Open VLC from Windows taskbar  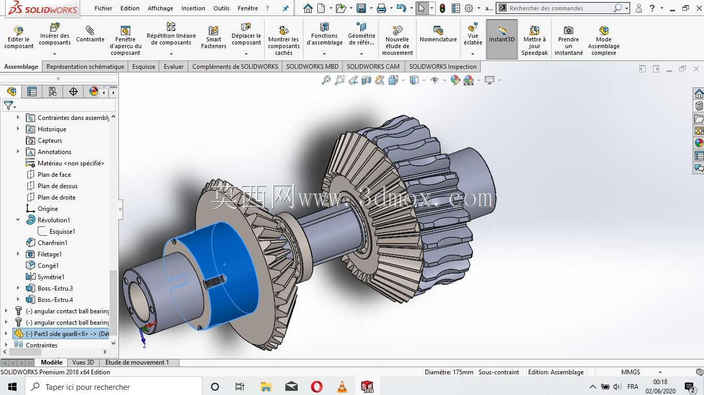(x=342, y=387)
